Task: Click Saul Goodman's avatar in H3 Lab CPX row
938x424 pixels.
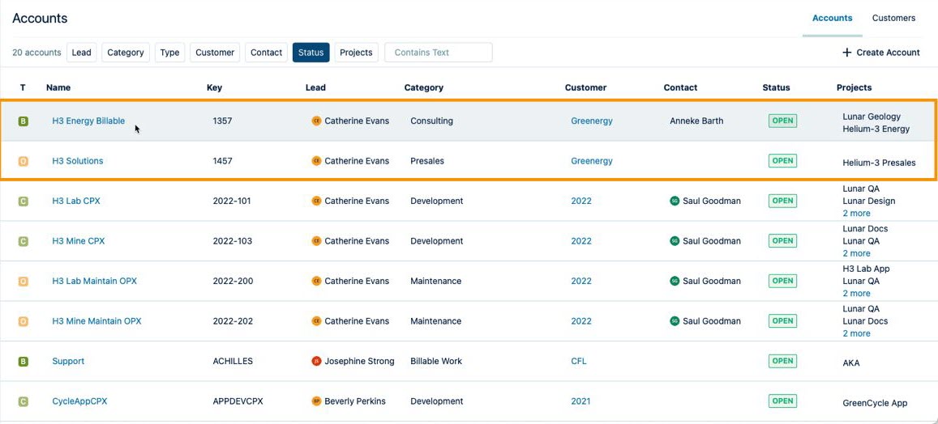Action: [675, 201]
